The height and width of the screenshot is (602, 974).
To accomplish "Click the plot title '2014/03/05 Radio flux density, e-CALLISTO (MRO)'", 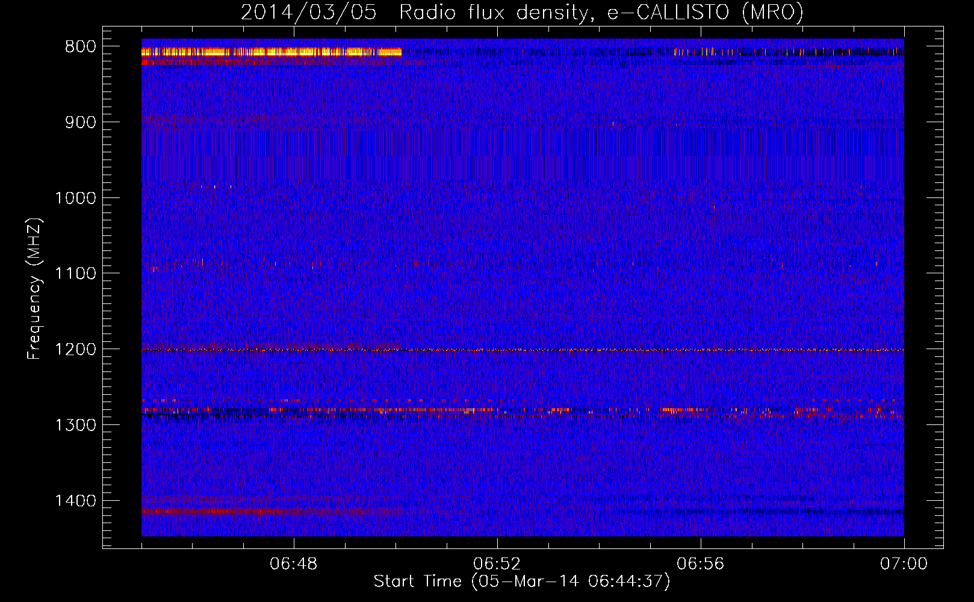I will (522, 12).
